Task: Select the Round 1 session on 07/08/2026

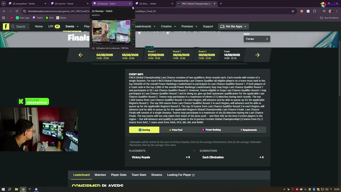Action: point(156,55)
